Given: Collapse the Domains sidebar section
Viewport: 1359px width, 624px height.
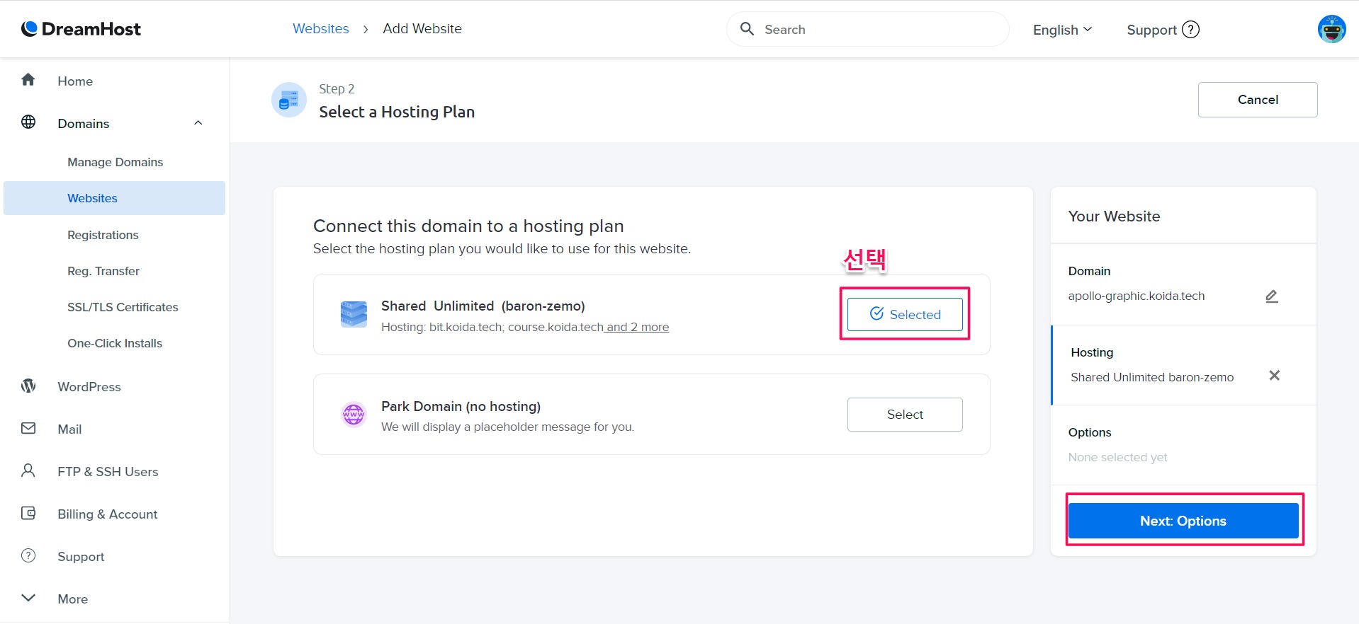Looking at the screenshot, I should pos(198,123).
